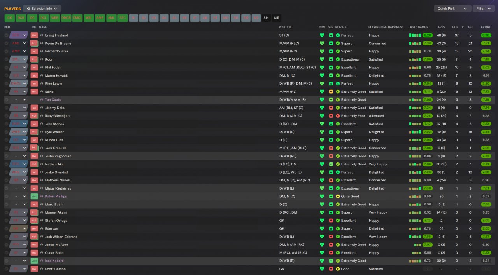498x275 pixels.
Task: Select the GK position slot
Action: click(10, 18)
